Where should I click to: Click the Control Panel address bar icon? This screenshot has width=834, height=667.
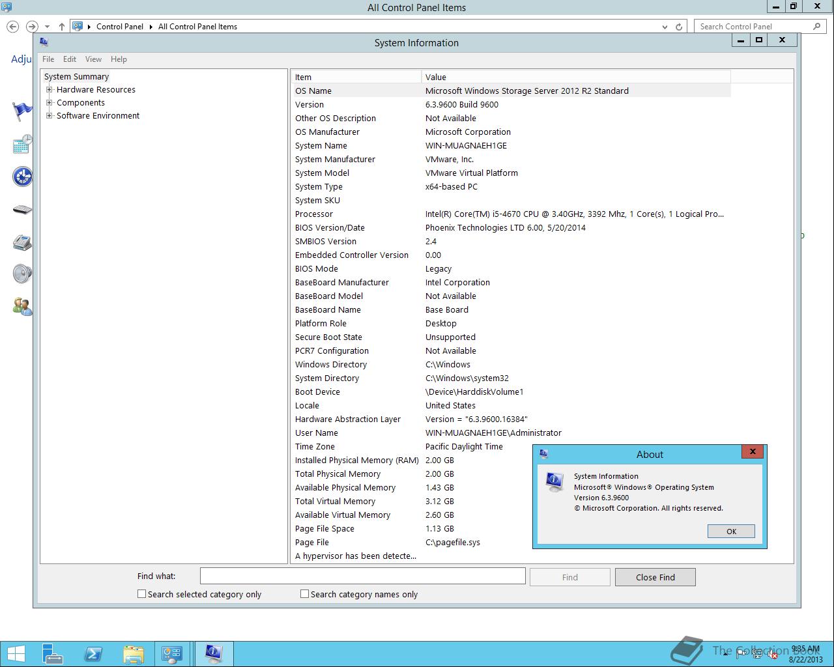click(78, 26)
